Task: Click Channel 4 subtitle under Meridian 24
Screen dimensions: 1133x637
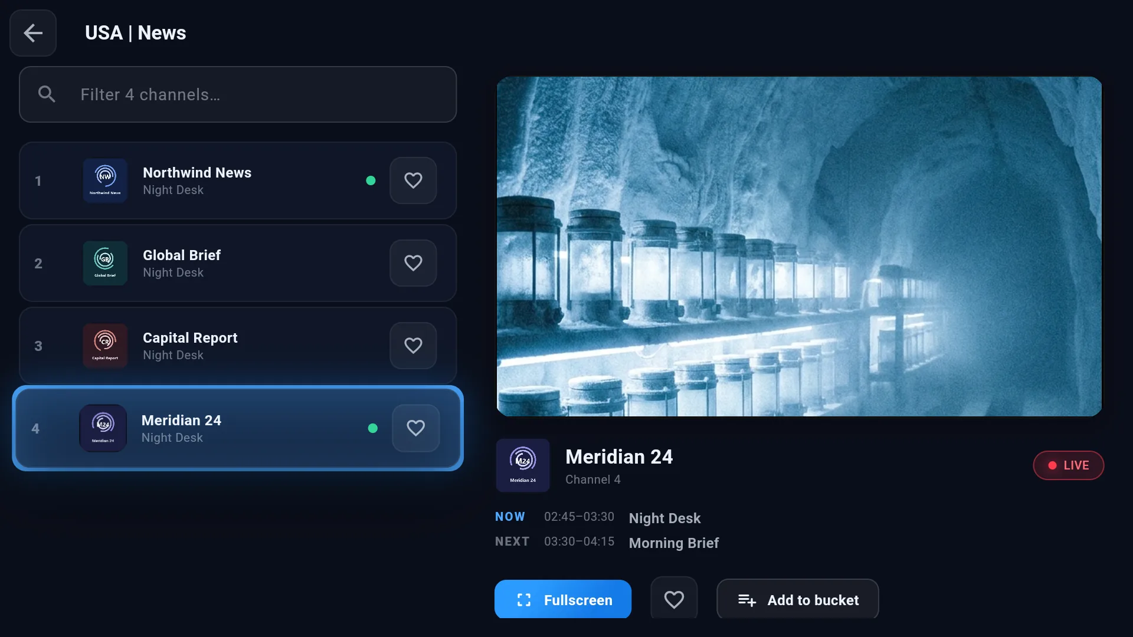Action: tap(592, 480)
